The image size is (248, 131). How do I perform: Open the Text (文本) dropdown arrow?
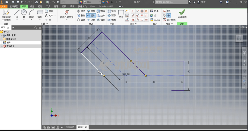pyautogui.click(x=55, y=15)
